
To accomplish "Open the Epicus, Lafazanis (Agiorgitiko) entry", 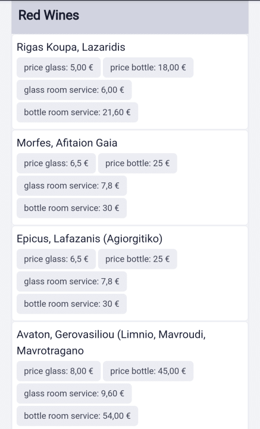I will point(90,238).
